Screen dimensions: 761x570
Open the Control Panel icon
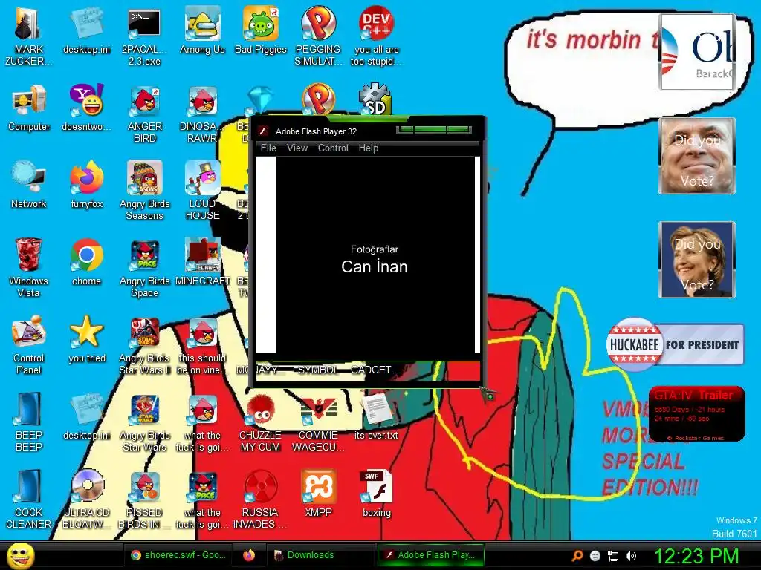[x=29, y=344]
